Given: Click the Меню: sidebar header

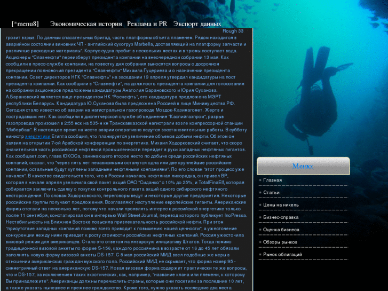Looking at the screenshot, I should coord(303,166).
